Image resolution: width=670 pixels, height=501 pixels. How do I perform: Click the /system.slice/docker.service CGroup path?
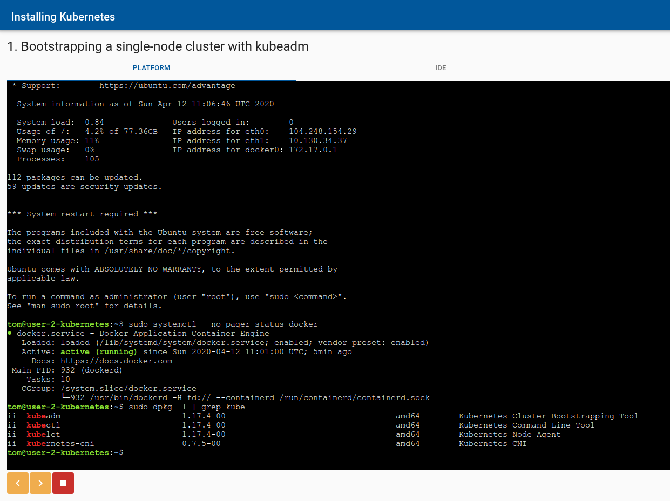[128, 388]
